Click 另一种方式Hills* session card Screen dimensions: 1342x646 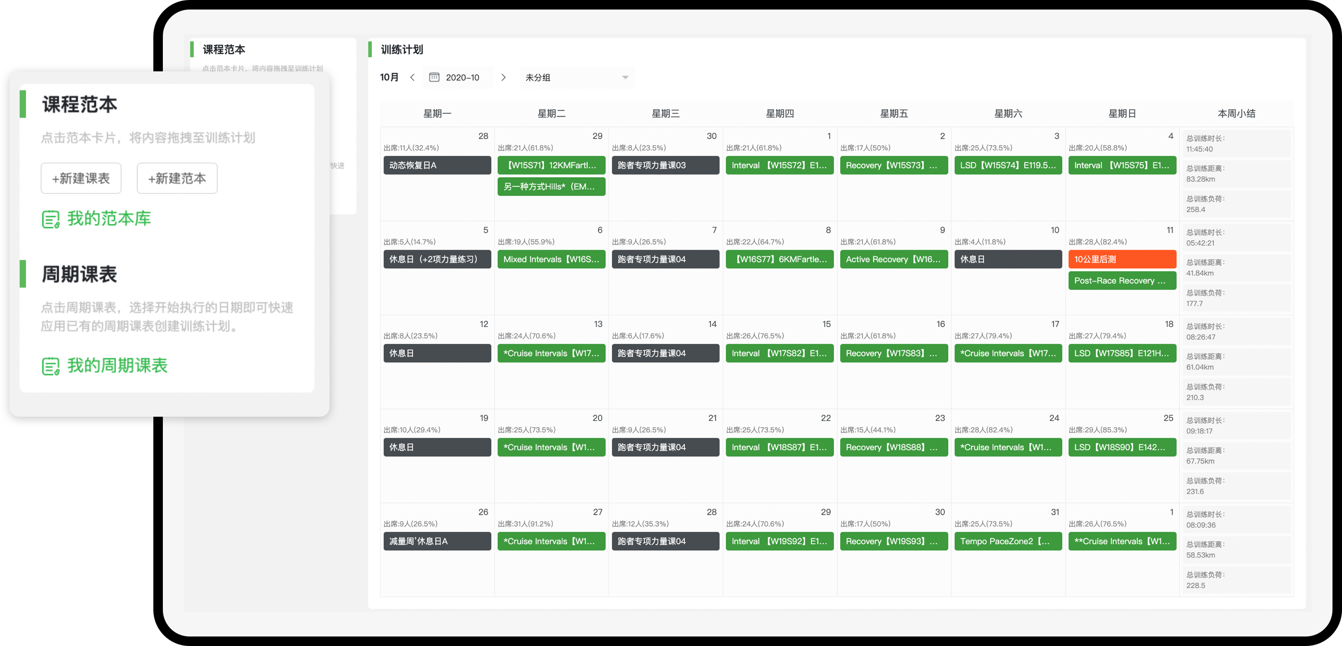pos(551,187)
